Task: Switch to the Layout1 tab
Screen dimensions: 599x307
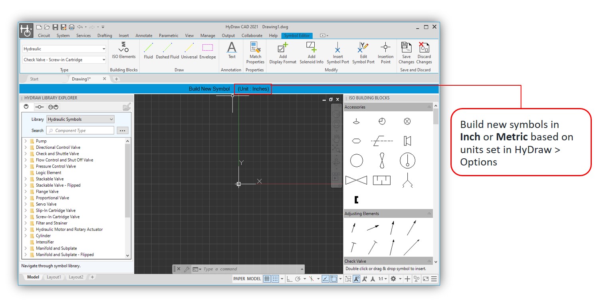Action: coord(54,277)
